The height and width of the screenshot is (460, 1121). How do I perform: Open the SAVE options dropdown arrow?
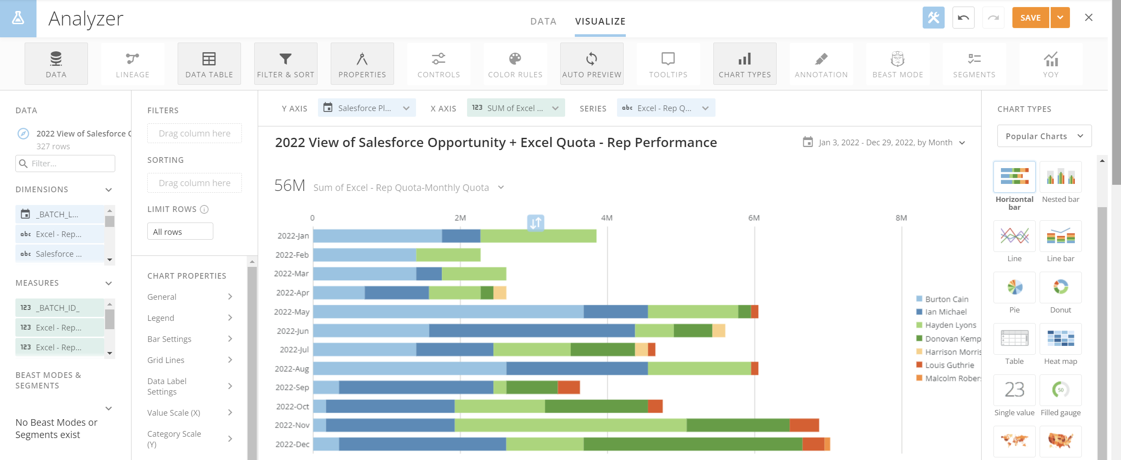[1060, 18]
